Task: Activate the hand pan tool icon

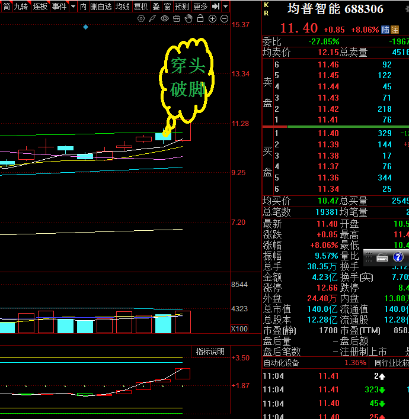Action: pos(188,18)
